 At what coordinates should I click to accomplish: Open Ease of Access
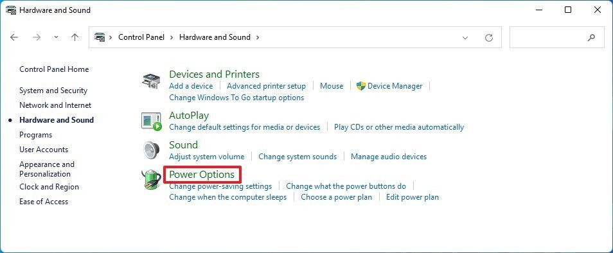point(44,202)
